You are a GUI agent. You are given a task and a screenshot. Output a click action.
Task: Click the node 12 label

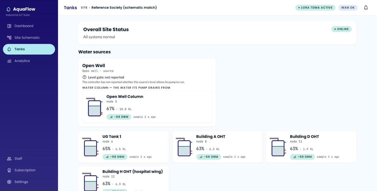(x=109, y=176)
